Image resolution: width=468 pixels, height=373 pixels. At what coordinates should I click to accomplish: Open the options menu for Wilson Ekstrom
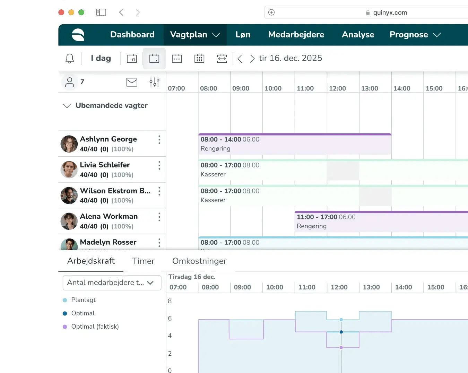click(159, 191)
